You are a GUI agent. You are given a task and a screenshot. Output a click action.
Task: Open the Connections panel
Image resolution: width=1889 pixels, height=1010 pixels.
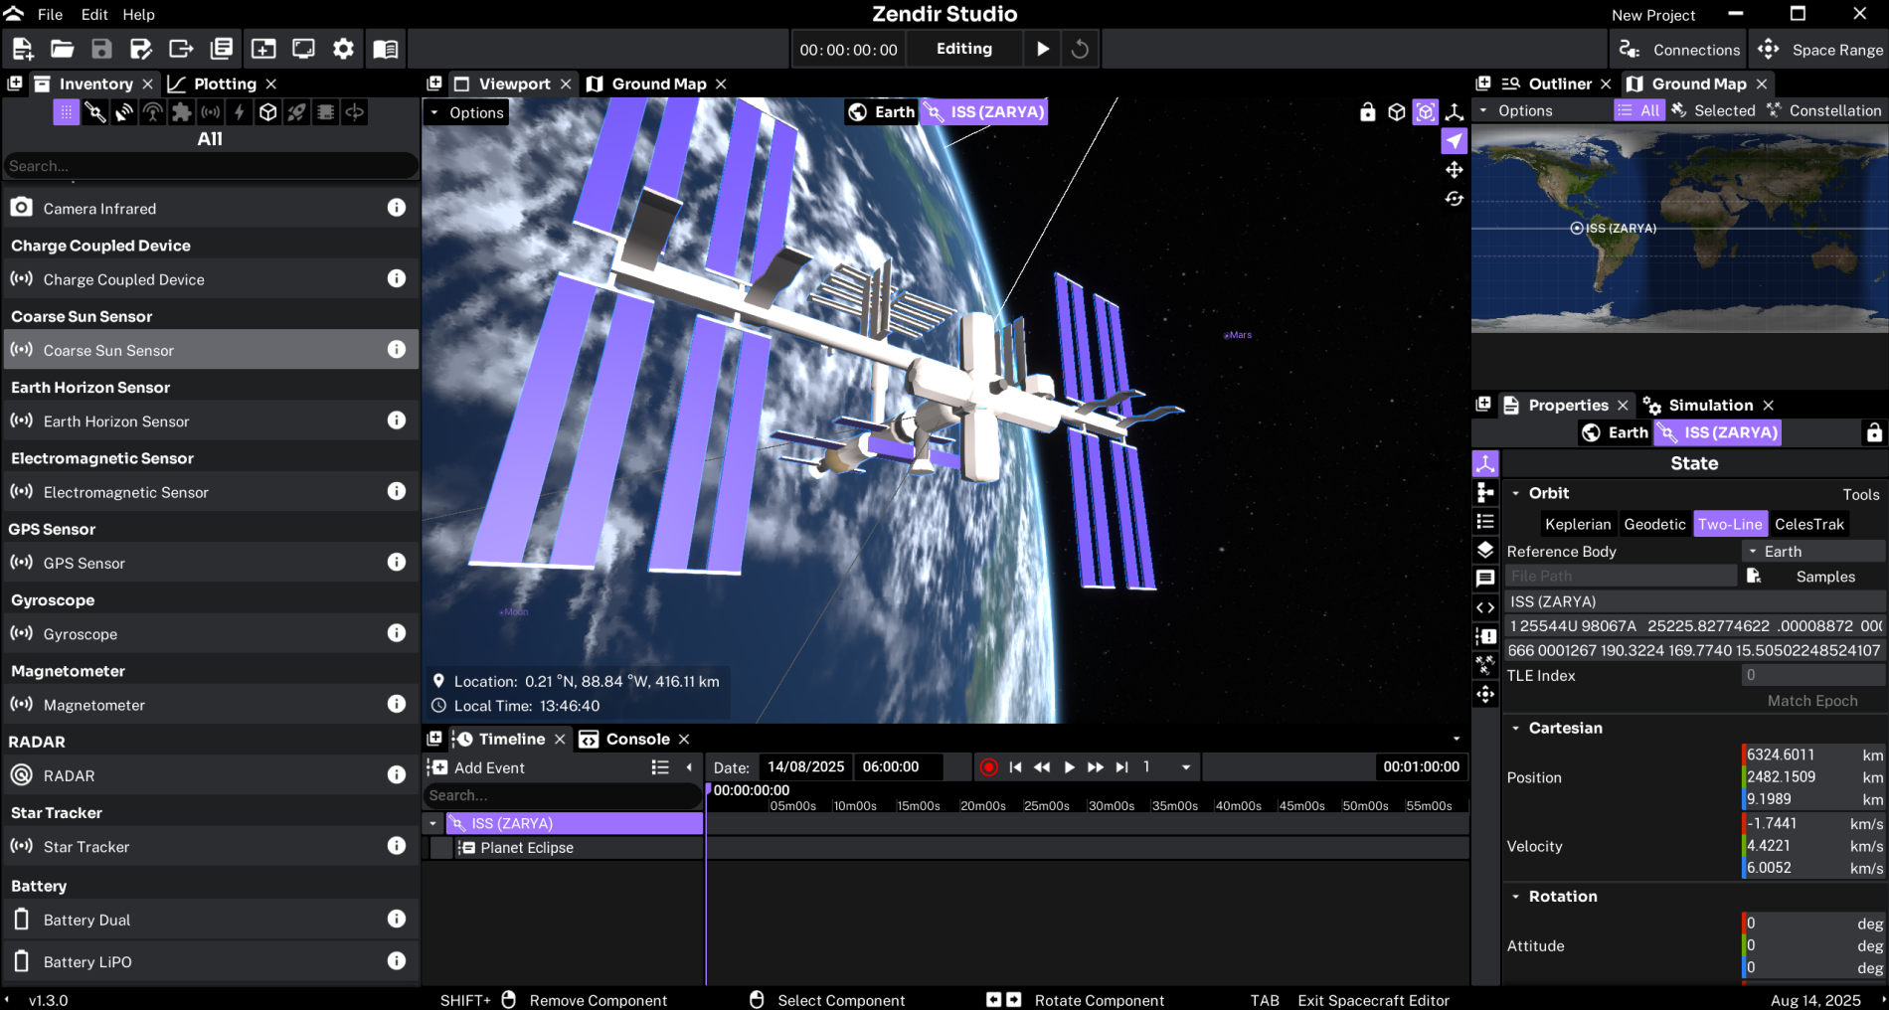1679,50
